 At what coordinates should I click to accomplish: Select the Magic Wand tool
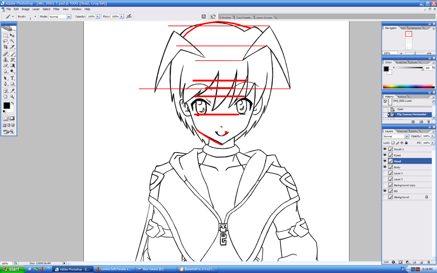pos(12,41)
